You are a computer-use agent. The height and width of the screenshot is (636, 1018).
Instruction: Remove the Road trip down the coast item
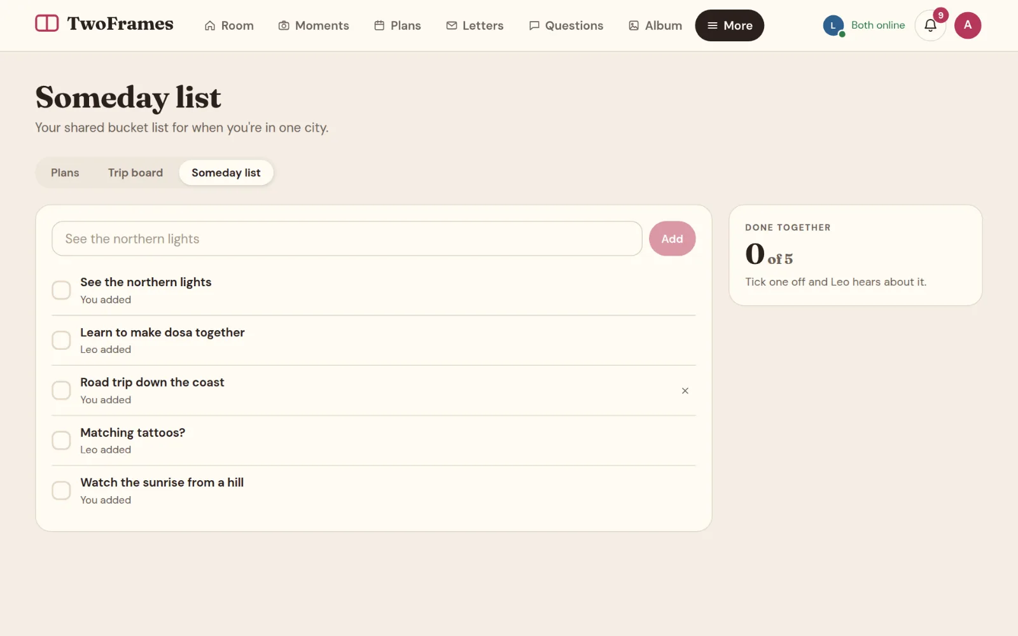tap(685, 391)
